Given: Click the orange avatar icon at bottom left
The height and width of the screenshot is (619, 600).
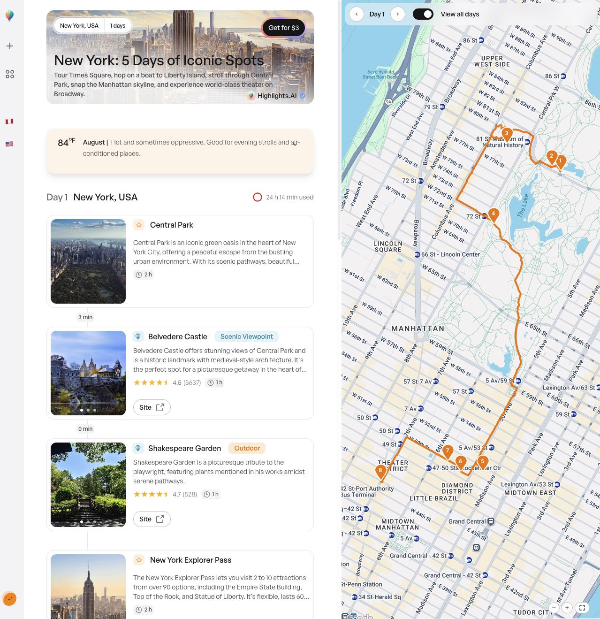Looking at the screenshot, I should [9, 599].
